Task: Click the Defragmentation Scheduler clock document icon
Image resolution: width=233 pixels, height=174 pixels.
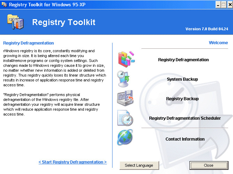Action: coord(125,118)
